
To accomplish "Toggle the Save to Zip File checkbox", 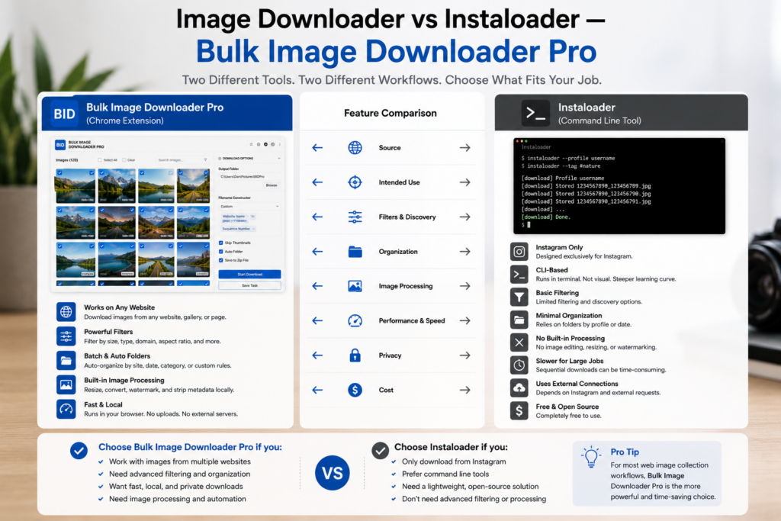I will click(x=220, y=260).
